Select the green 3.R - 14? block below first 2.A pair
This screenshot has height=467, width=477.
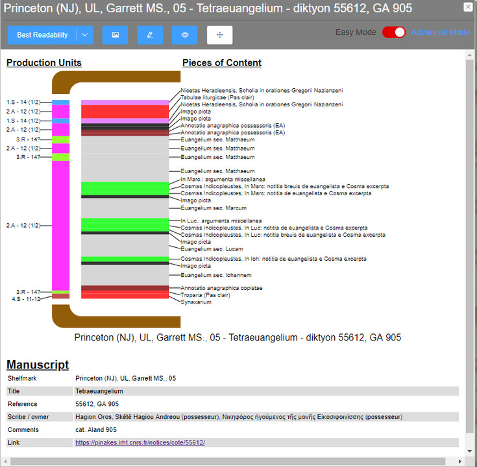60,139
